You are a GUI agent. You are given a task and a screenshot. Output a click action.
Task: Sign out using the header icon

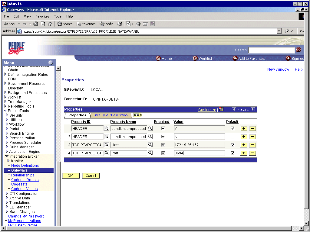(288, 58)
